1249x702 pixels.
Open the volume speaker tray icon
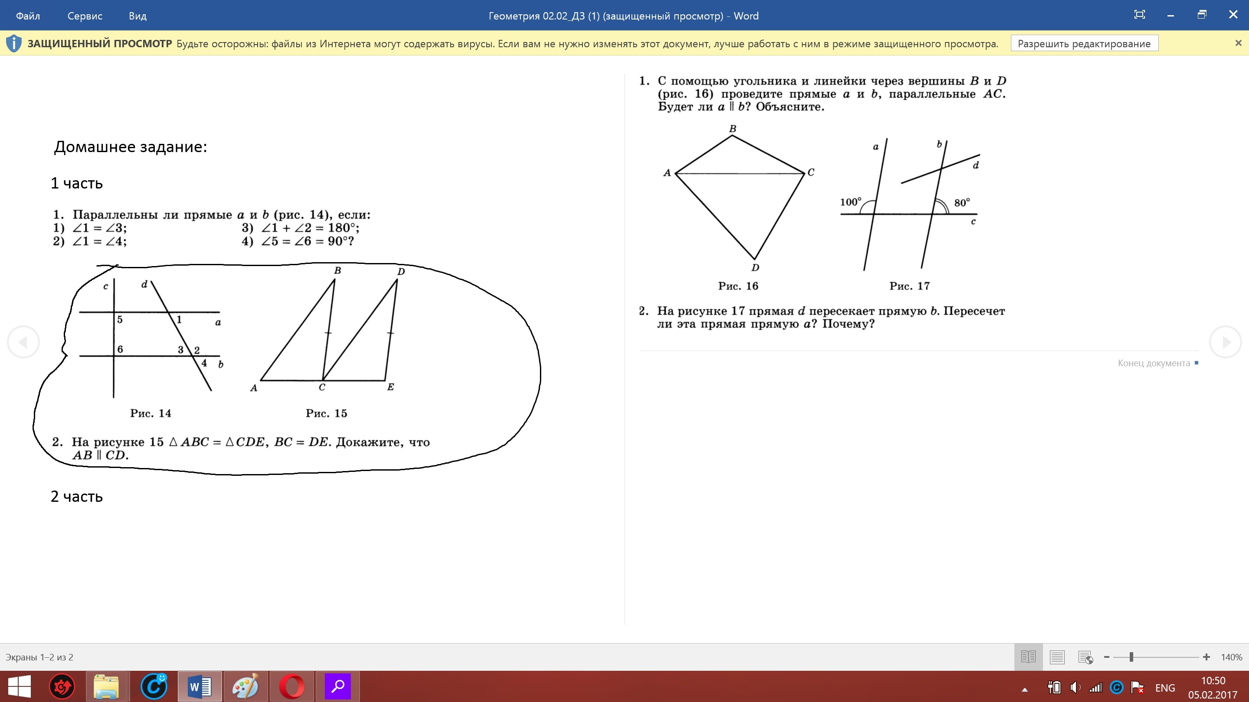pos(1075,687)
